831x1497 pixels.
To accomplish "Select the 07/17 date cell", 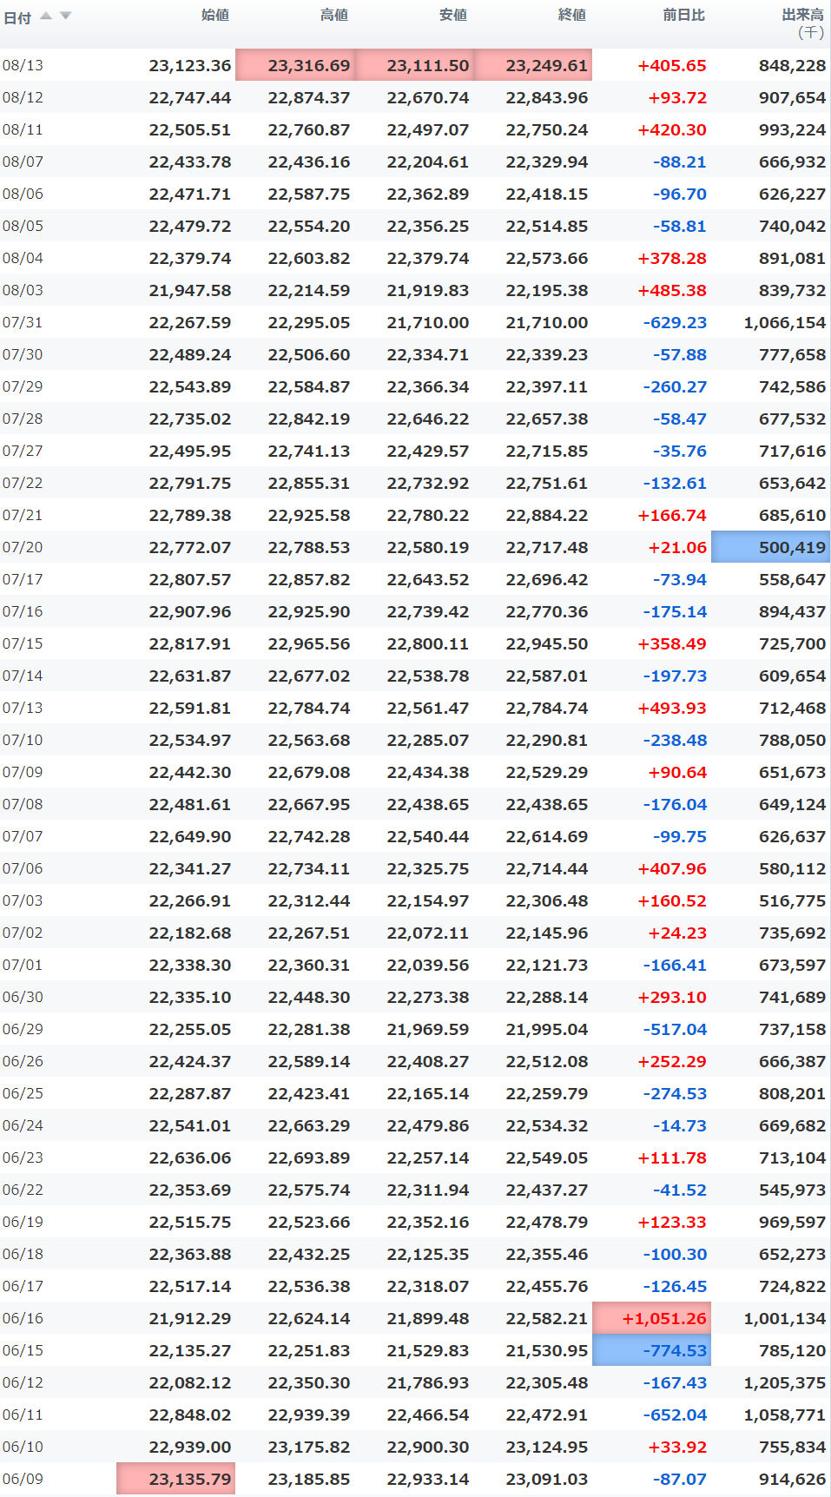I will 23,579.
